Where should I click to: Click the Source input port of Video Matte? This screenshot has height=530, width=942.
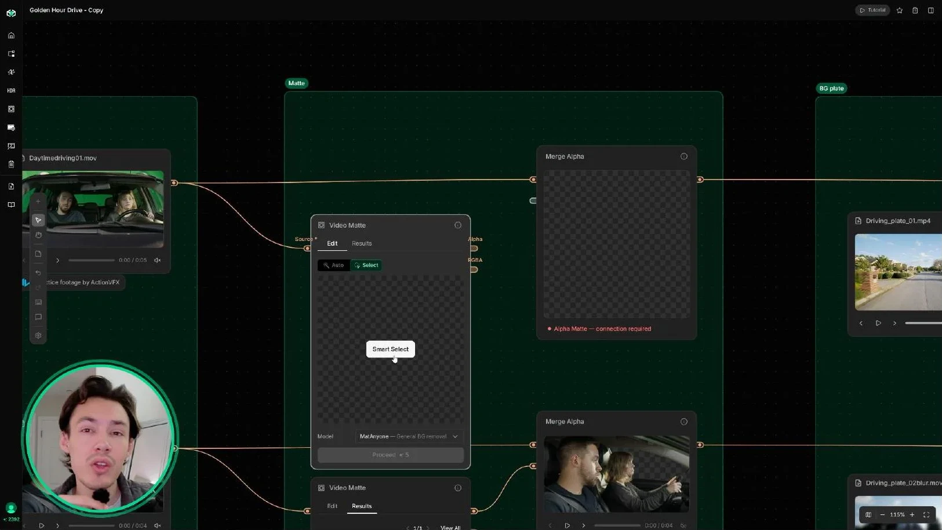coord(307,248)
